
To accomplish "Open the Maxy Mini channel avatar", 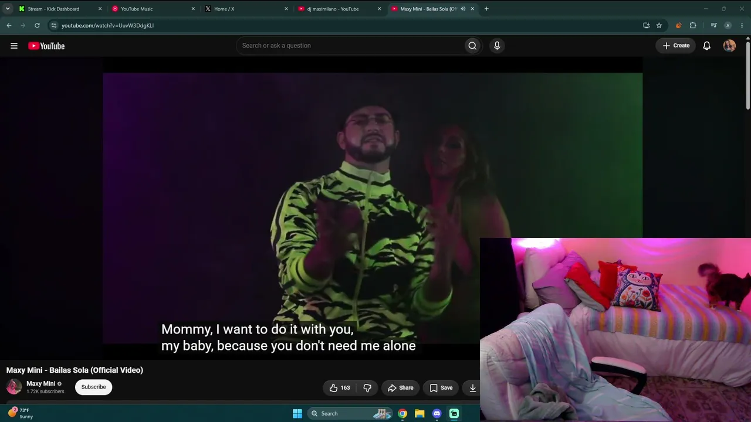I will (x=14, y=387).
